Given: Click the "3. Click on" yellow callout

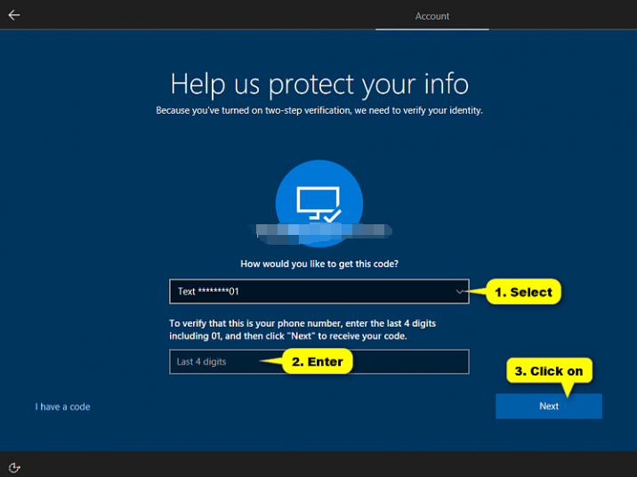Looking at the screenshot, I should [550, 371].
